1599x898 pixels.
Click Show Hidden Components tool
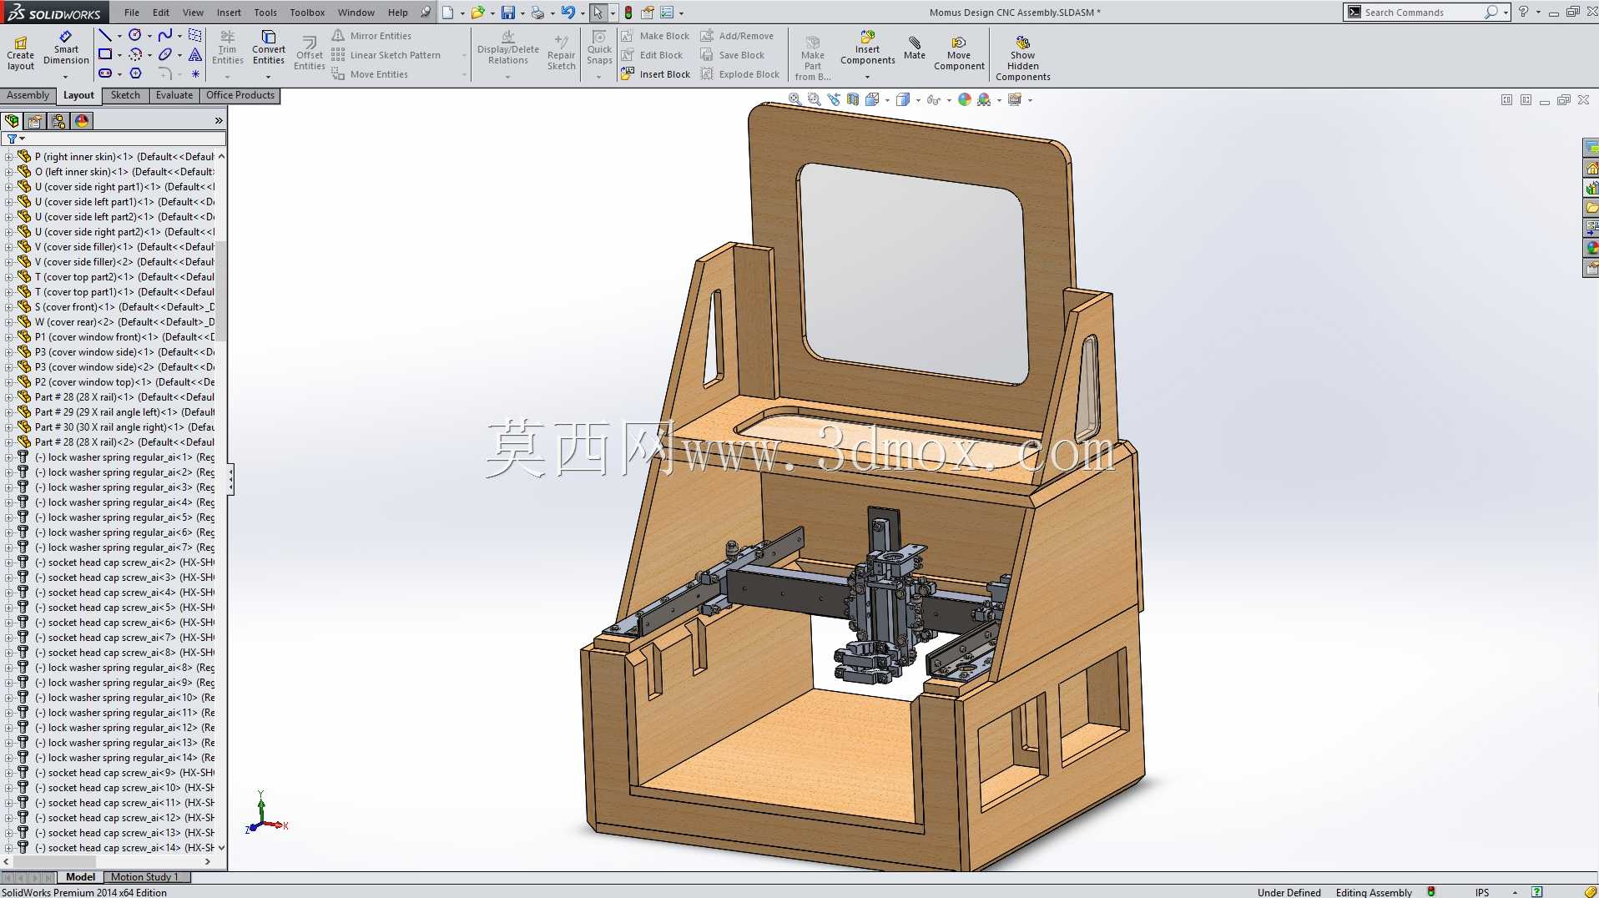(1023, 58)
